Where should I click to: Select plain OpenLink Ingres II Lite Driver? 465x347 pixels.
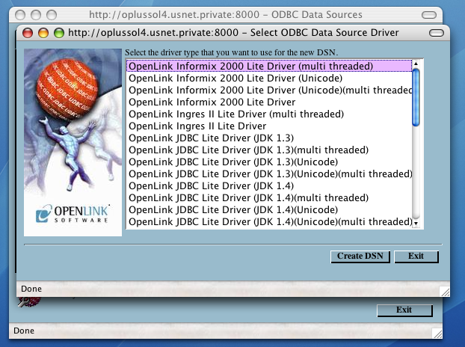[x=269, y=126]
